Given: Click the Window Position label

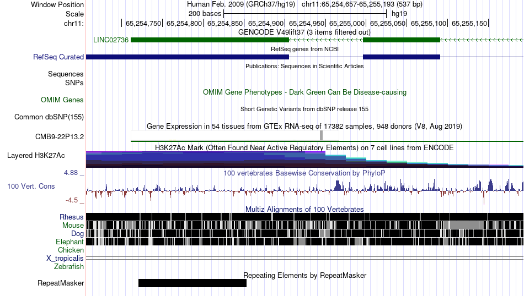Looking at the screenshot, I should click(x=57, y=4).
